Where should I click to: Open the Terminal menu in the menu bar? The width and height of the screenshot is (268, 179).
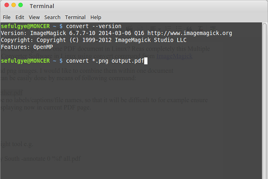[x=75, y=17]
